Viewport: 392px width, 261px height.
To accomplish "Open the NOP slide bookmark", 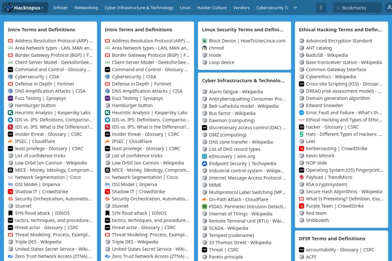I will [316, 163].
